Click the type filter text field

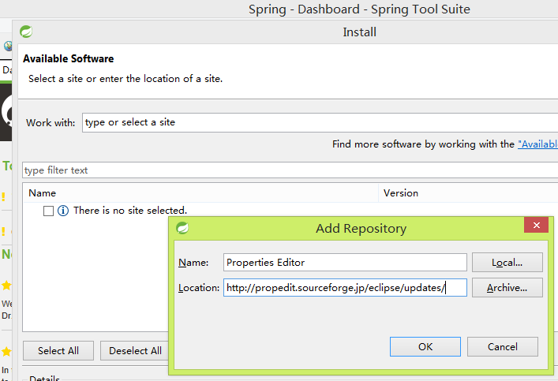coord(290,170)
